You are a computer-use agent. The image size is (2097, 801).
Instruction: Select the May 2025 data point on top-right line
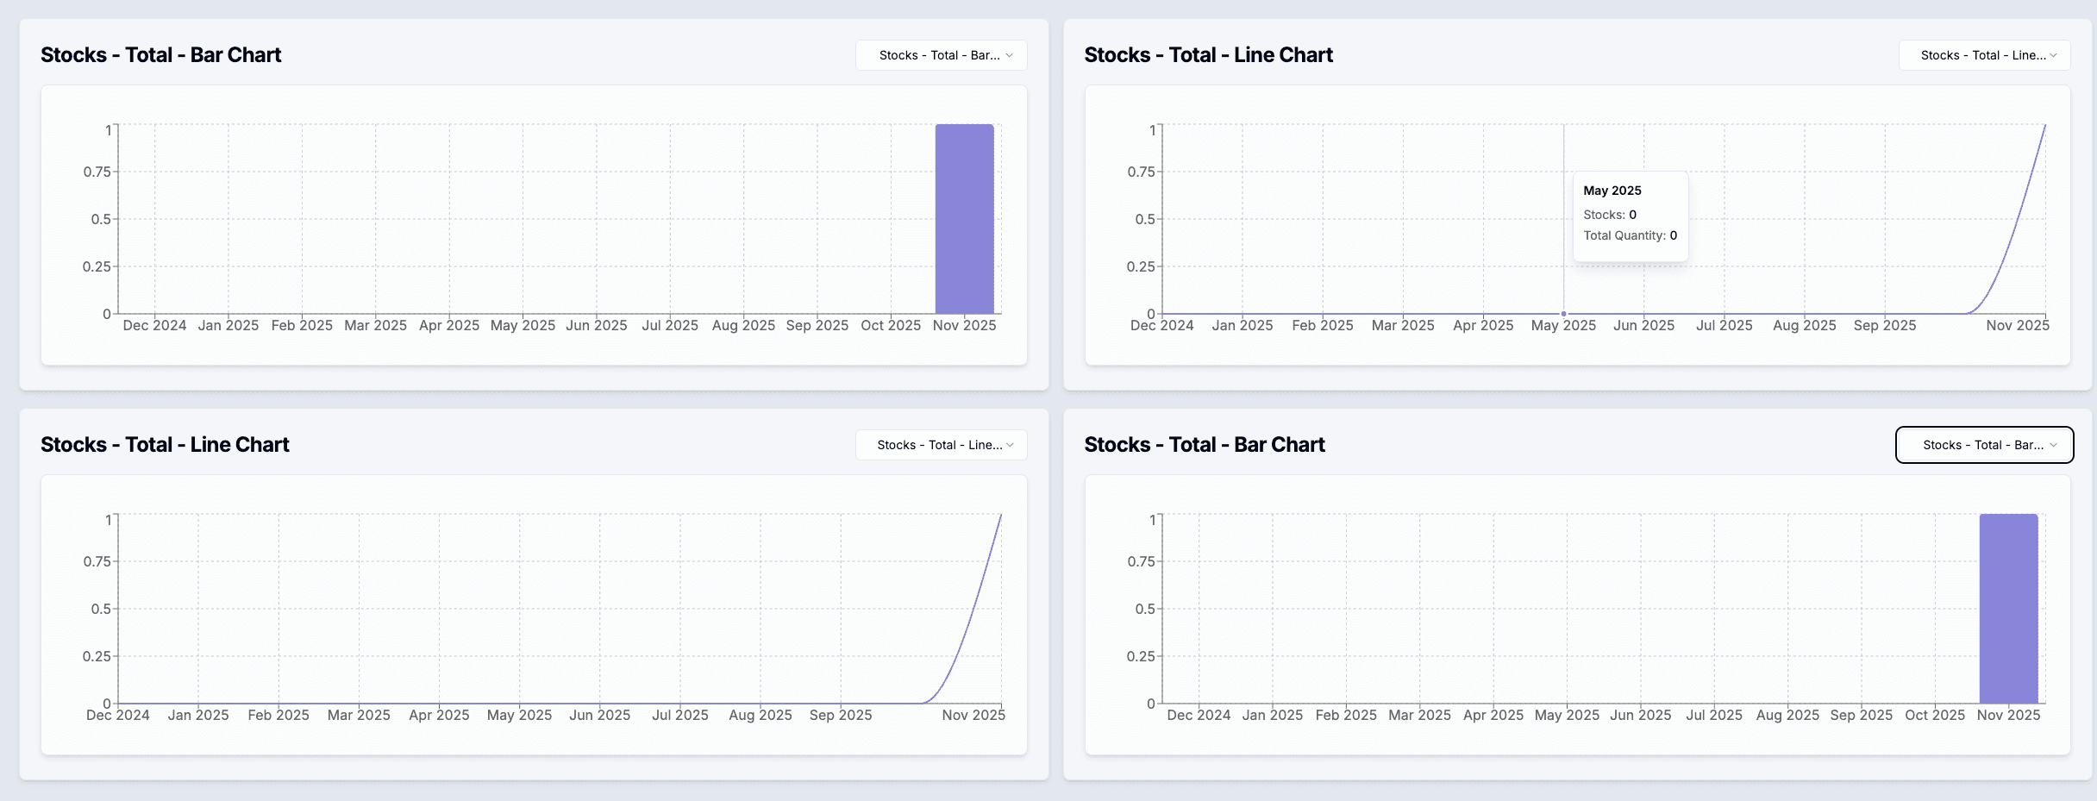[x=1563, y=314]
